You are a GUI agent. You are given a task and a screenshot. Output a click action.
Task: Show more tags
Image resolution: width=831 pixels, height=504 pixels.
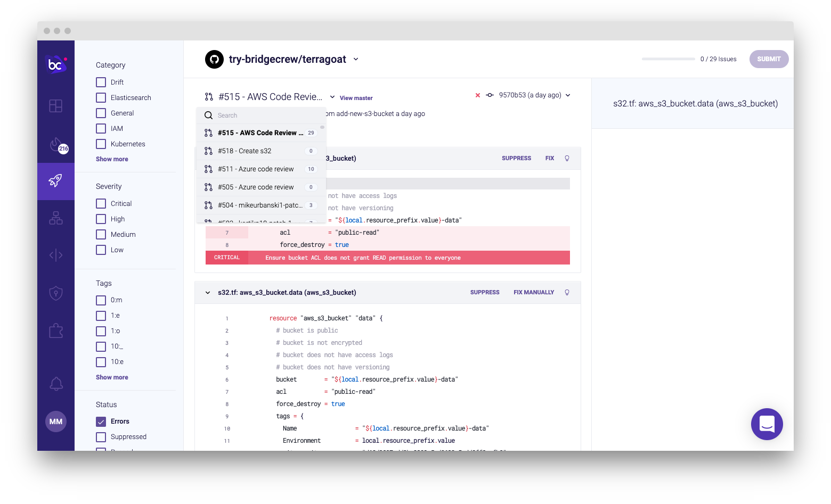(112, 377)
